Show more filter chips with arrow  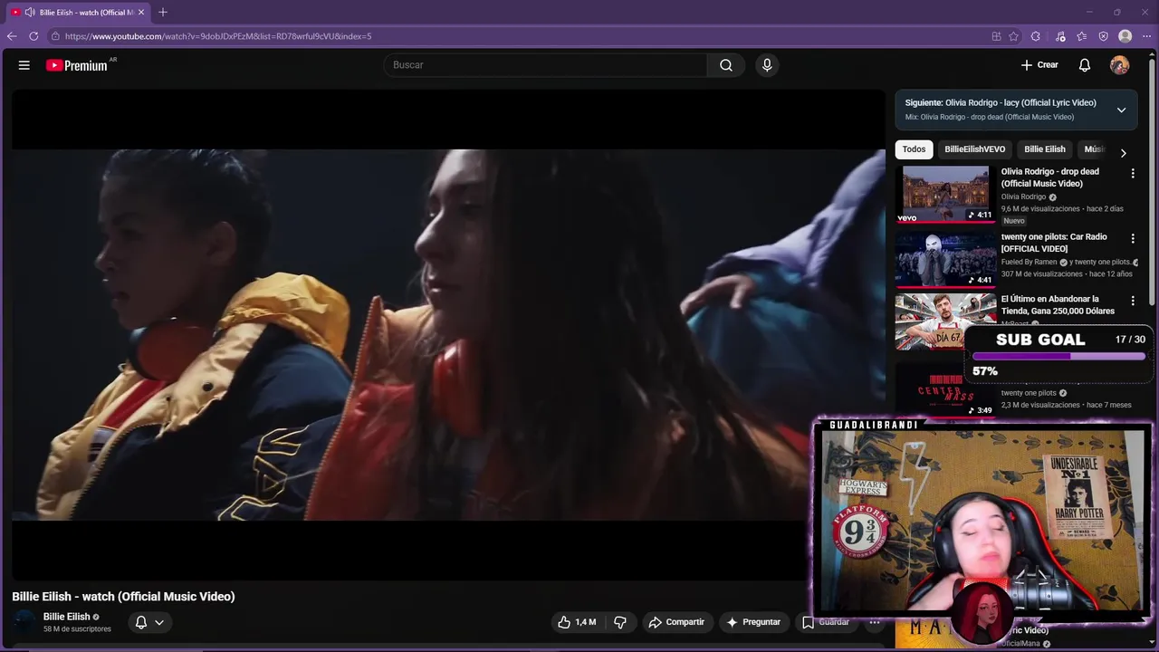click(1123, 153)
